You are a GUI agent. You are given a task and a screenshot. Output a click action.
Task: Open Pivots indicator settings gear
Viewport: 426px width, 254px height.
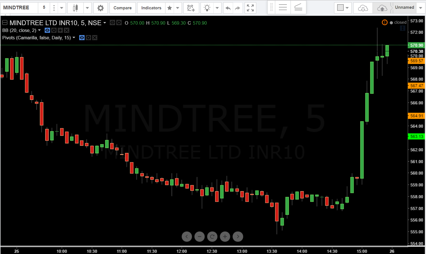[x=88, y=38]
